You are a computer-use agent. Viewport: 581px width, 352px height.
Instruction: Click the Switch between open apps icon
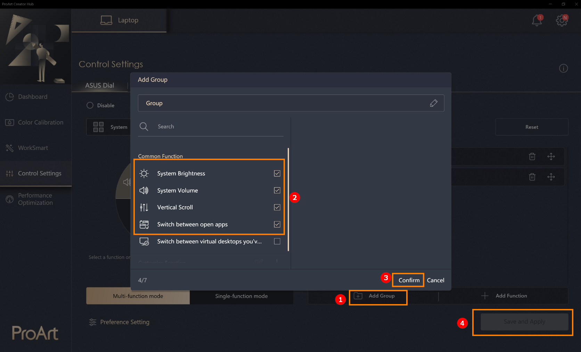pyautogui.click(x=144, y=224)
